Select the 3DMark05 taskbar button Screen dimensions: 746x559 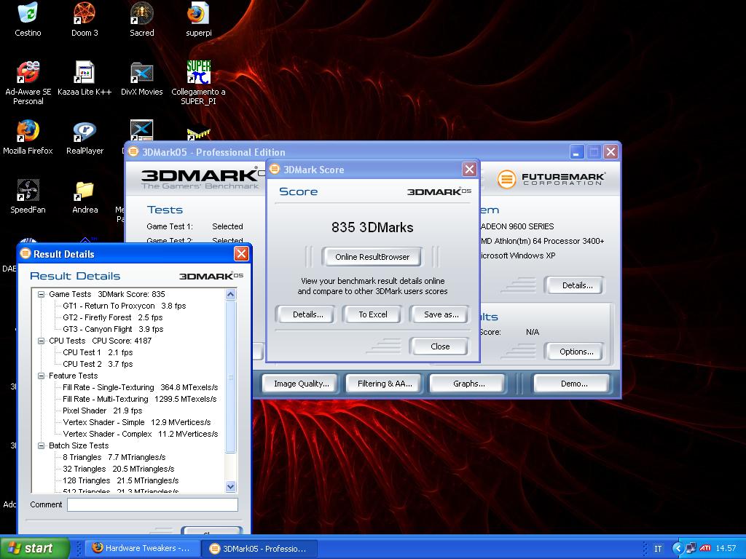259,549
